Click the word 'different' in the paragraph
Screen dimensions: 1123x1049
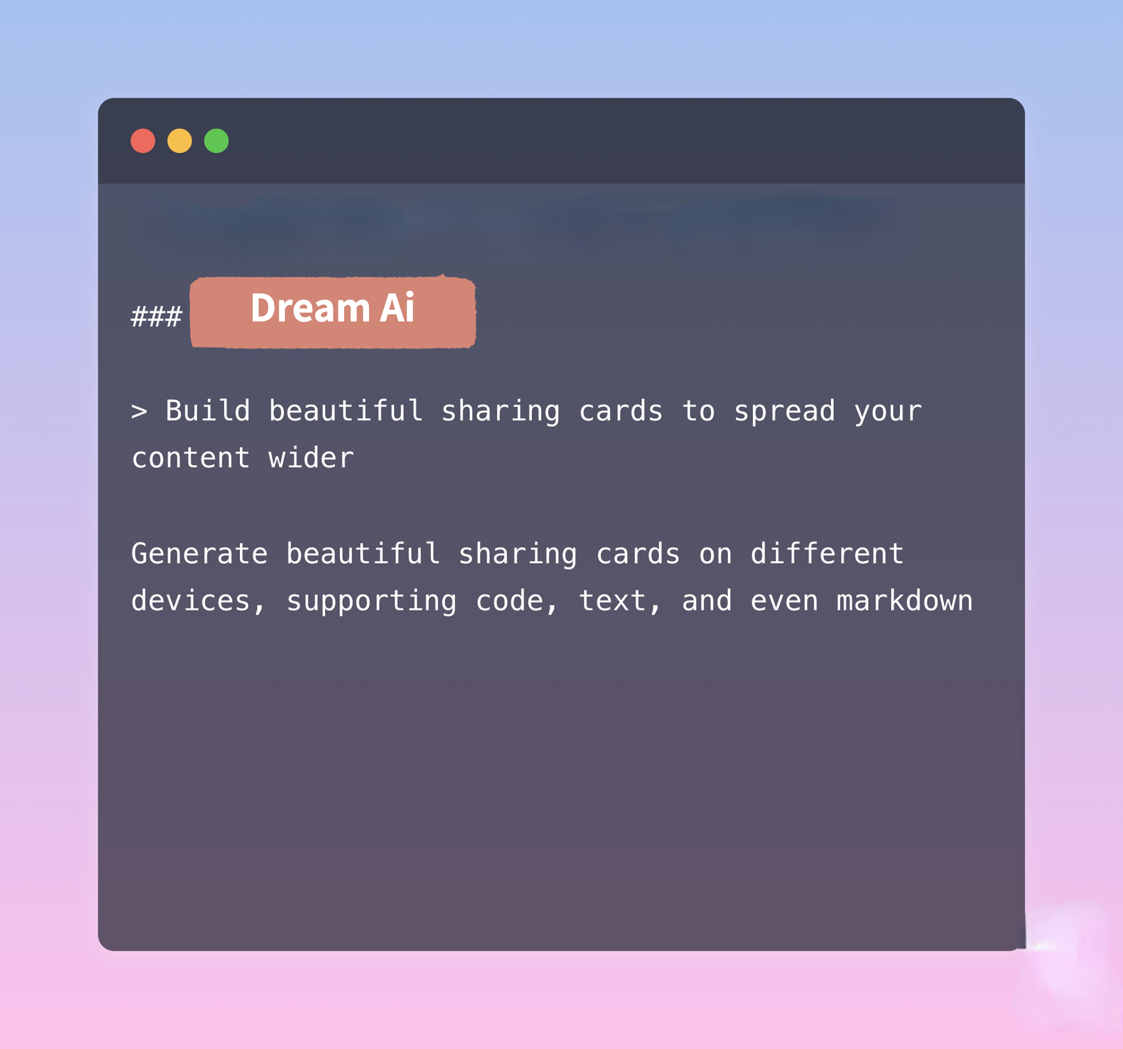point(827,553)
